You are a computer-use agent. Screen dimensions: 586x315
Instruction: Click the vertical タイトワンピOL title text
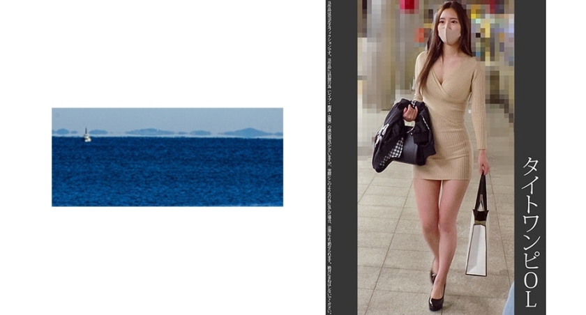pos(529,231)
